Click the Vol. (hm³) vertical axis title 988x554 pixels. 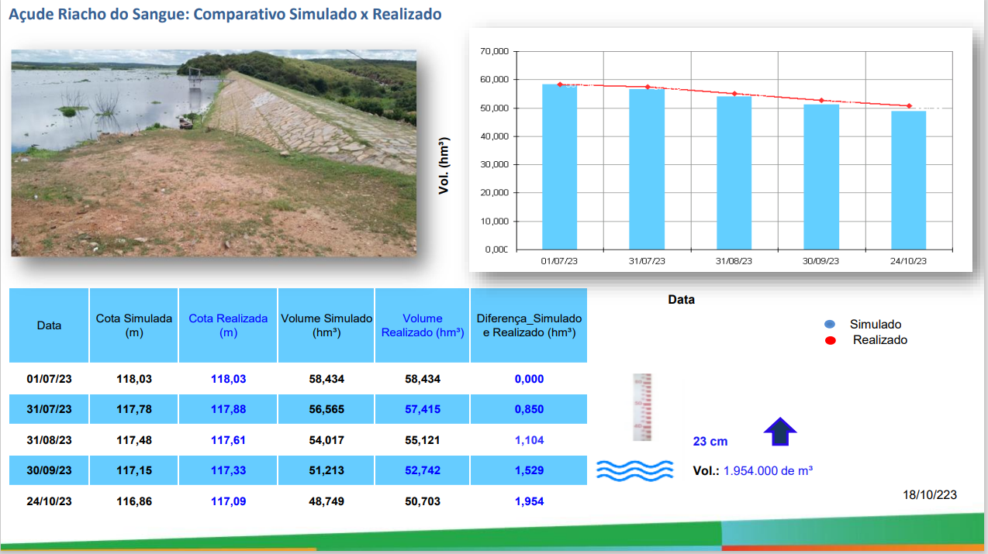tap(444, 165)
